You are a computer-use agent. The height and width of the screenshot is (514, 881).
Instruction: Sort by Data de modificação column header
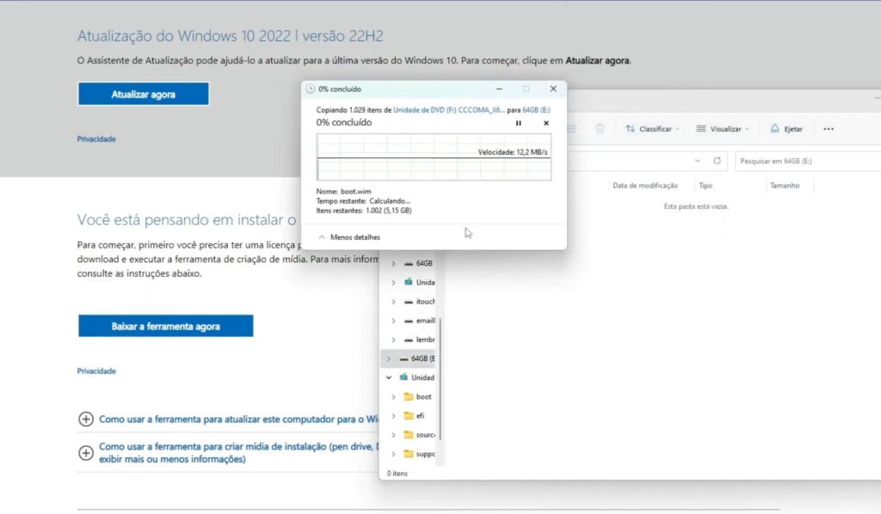point(645,185)
